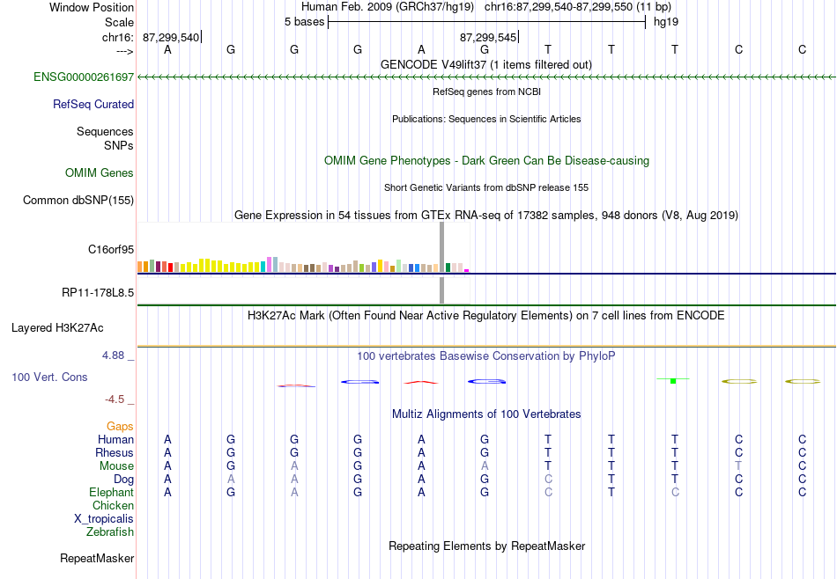Click the RP11-178L8.5 gene label
Image resolution: width=837 pixels, height=579 pixels.
[x=98, y=293]
